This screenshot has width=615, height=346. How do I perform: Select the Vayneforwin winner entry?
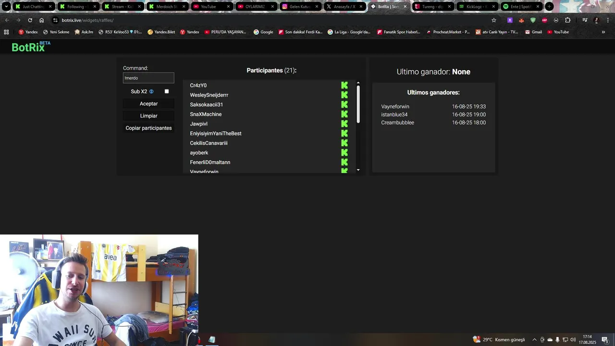(433, 107)
